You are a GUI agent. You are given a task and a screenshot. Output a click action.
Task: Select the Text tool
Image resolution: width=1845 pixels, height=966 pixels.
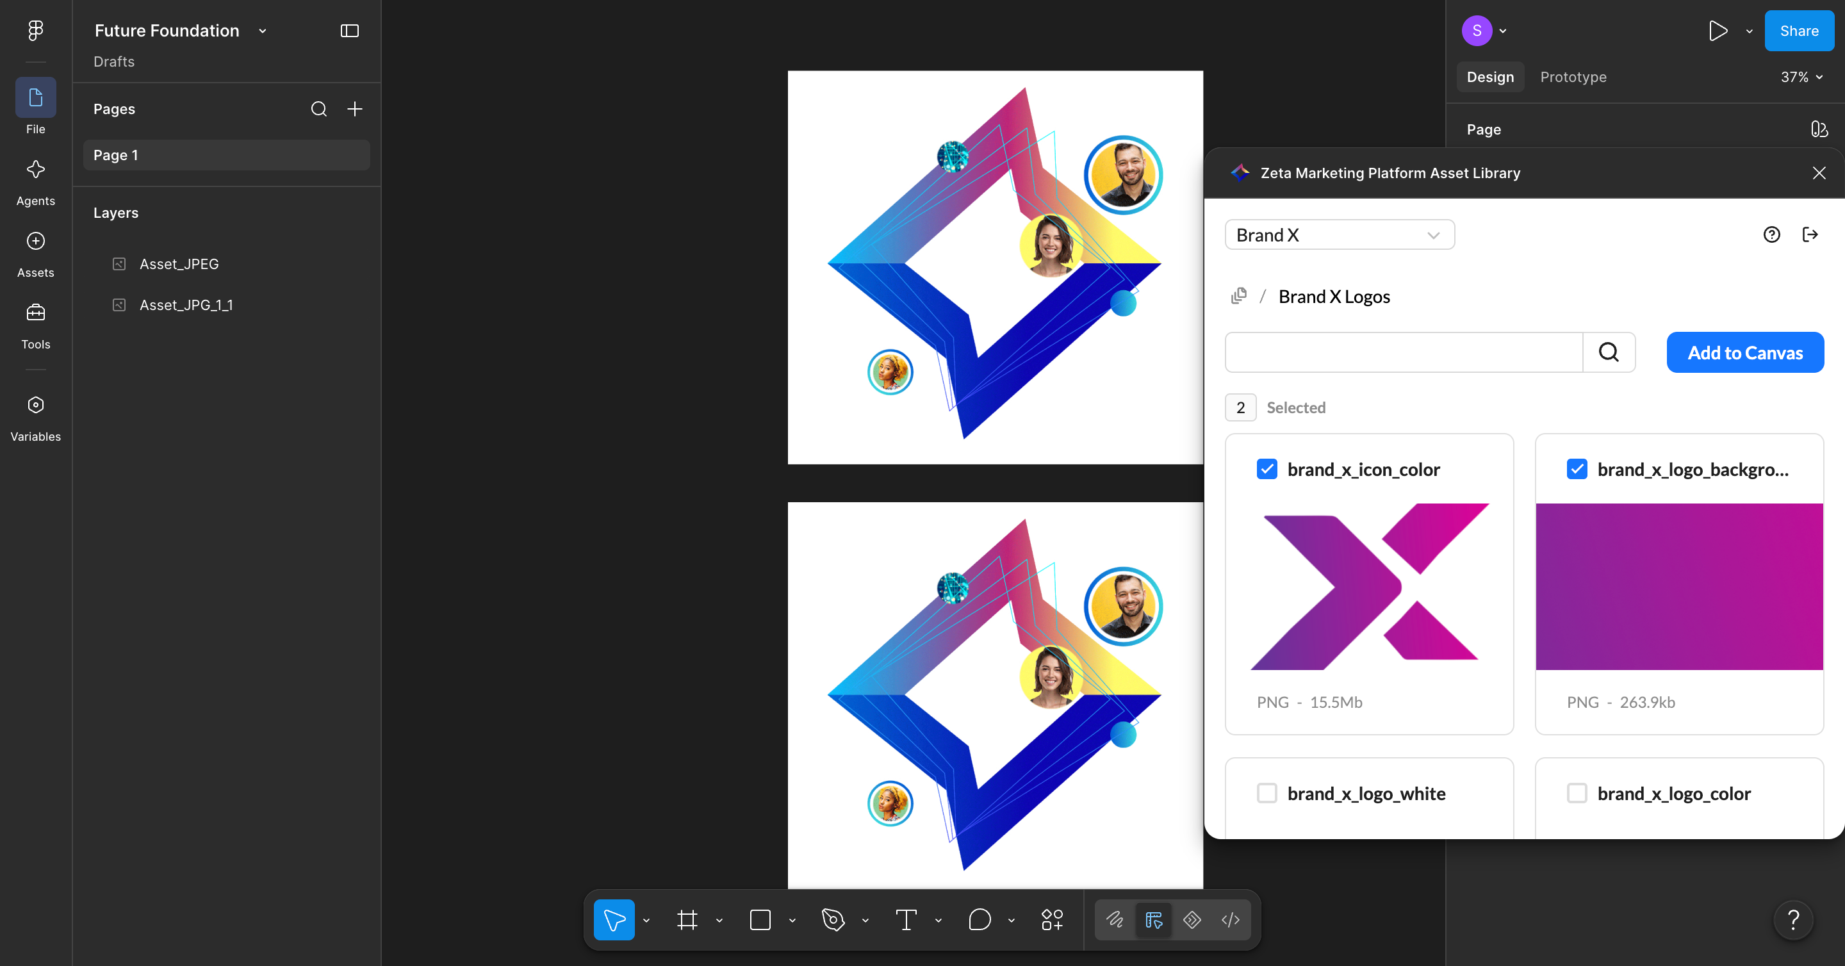click(906, 919)
